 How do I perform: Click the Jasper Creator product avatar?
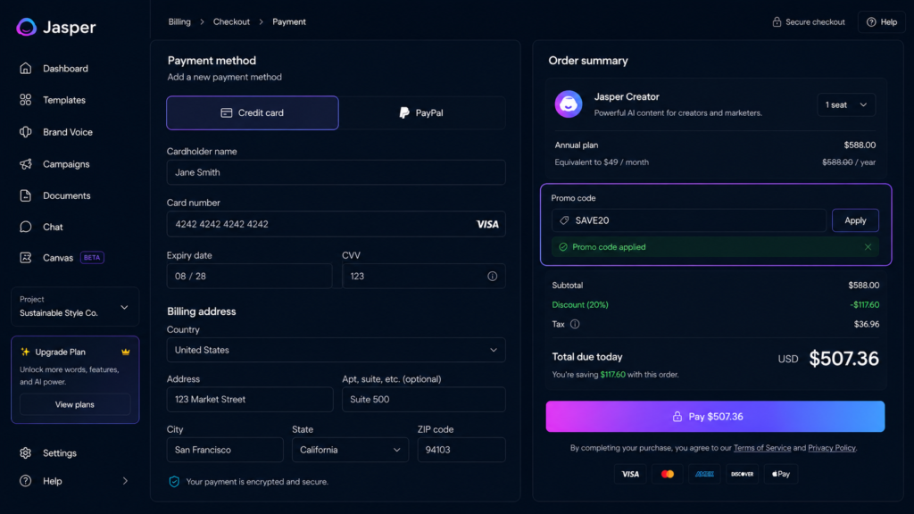pyautogui.click(x=569, y=104)
